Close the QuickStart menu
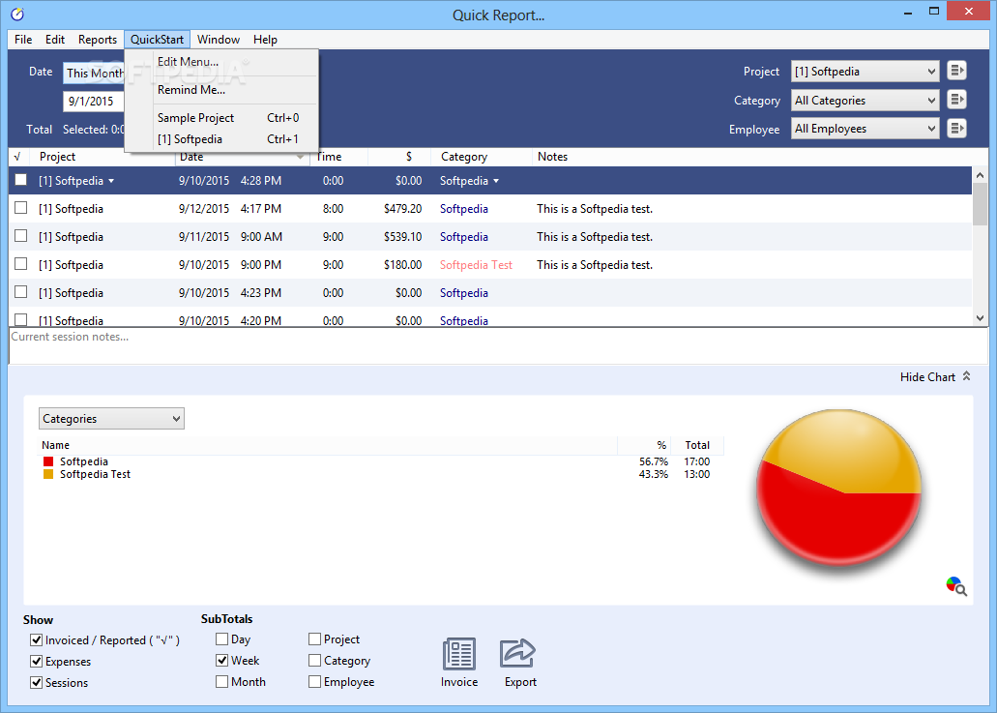The image size is (997, 713). click(x=157, y=40)
